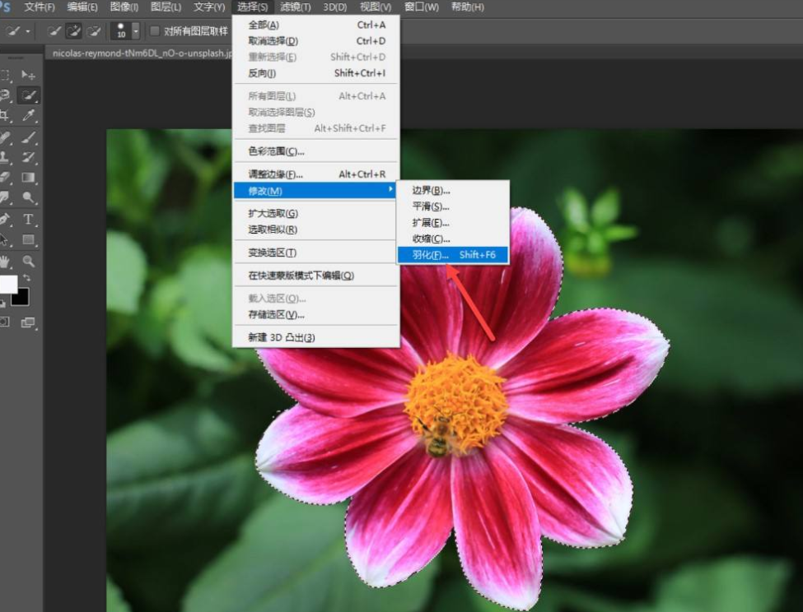Click the Subtract from selection mode icon
The height and width of the screenshot is (612, 803).
pyautogui.click(x=93, y=31)
